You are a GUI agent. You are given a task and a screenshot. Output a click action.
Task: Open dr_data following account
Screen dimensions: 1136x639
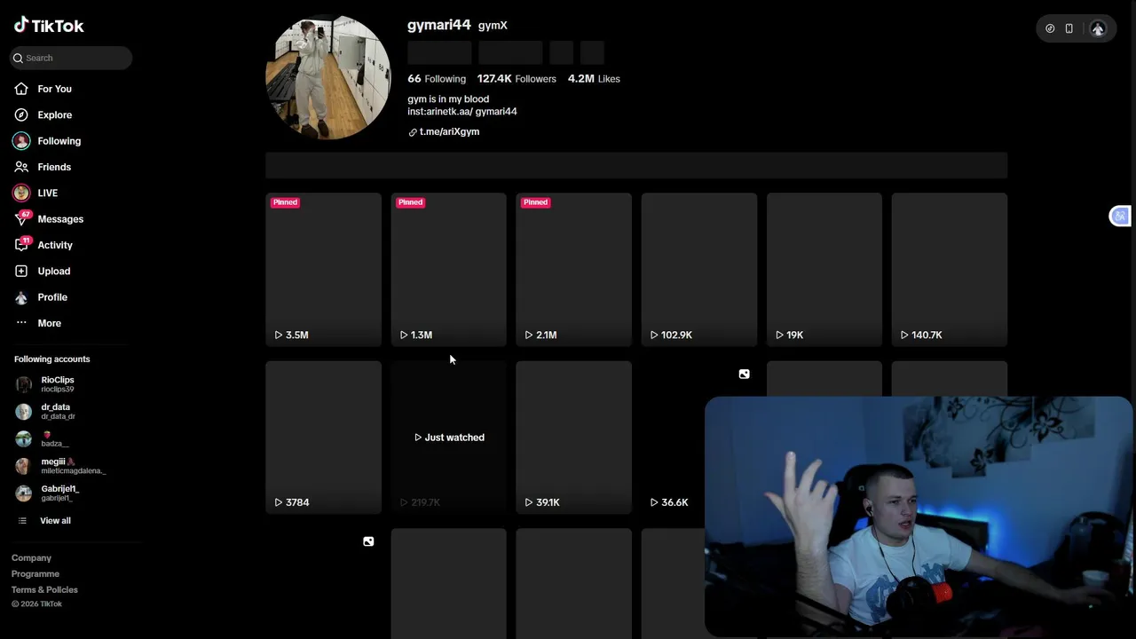coord(57,412)
